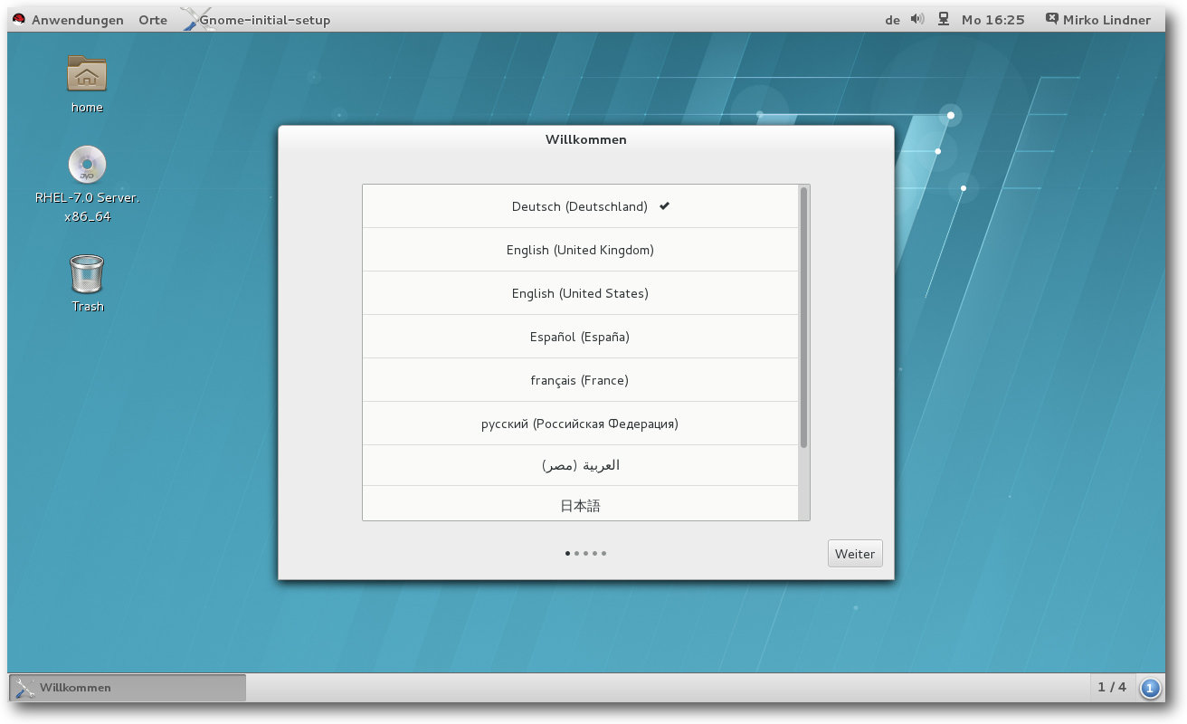Open the network connection icon
Viewport: 1187px width, 724px height.
point(944,19)
